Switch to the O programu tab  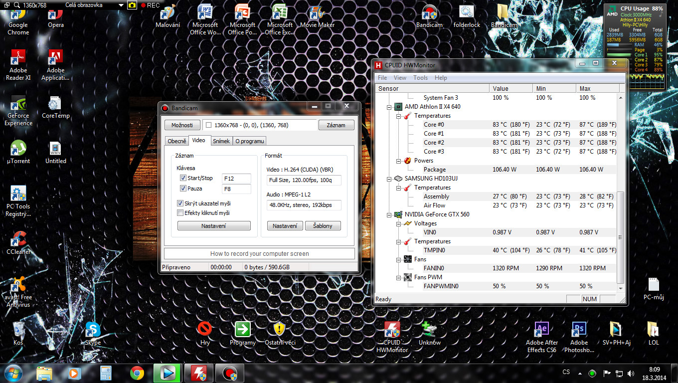(x=250, y=141)
